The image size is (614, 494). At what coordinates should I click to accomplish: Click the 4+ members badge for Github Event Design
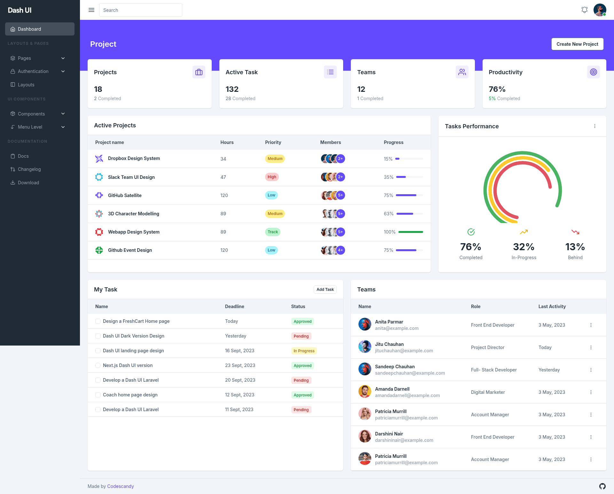pyautogui.click(x=341, y=250)
